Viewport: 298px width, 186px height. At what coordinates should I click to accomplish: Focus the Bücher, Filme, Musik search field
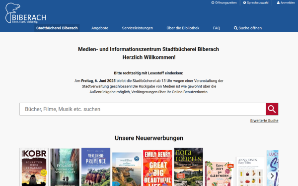point(143,109)
